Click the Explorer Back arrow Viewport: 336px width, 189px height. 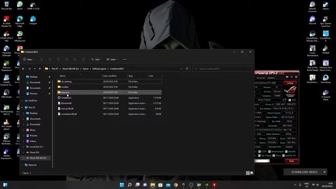coord(23,69)
